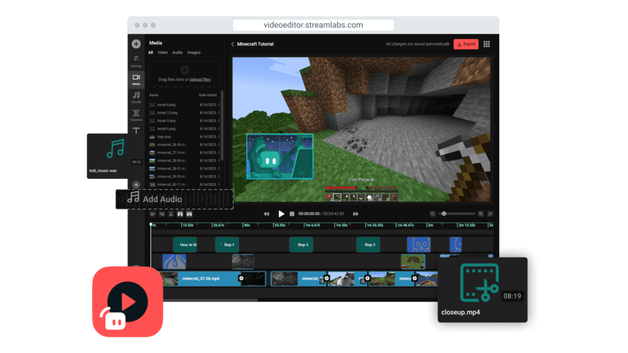Screen dimensions: 628x353
Task: Select minecrat_27-14 file in the media list
Action: tap(184, 153)
